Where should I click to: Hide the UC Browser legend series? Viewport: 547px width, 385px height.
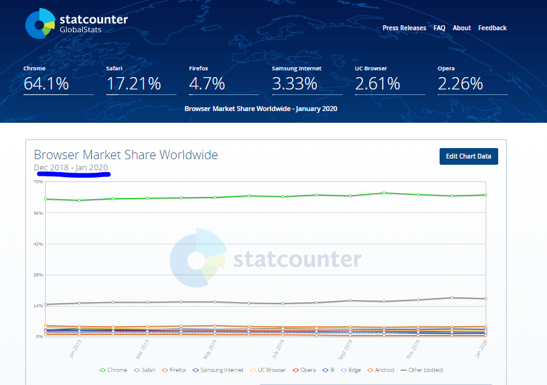(x=268, y=370)
